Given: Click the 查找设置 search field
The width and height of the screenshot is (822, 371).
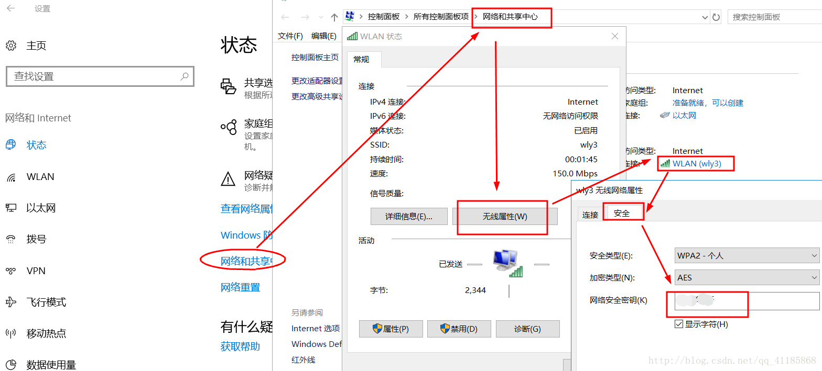Looking at the screenshot, I should [100, 76].
